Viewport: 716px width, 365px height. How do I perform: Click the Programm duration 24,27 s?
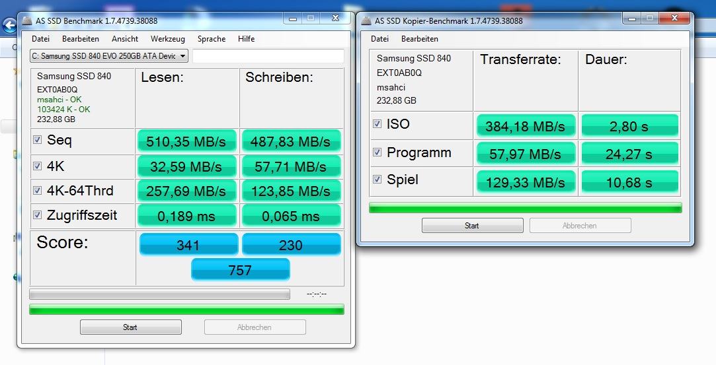click(x=629, y=154)
